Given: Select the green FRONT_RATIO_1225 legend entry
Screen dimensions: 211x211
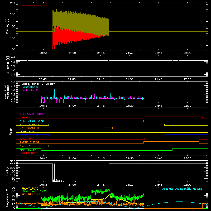Looking at the screenshot, I should [x=34, y=191].
